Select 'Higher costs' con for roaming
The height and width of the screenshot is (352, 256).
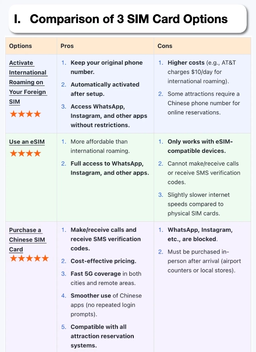[x=186, y=63]
